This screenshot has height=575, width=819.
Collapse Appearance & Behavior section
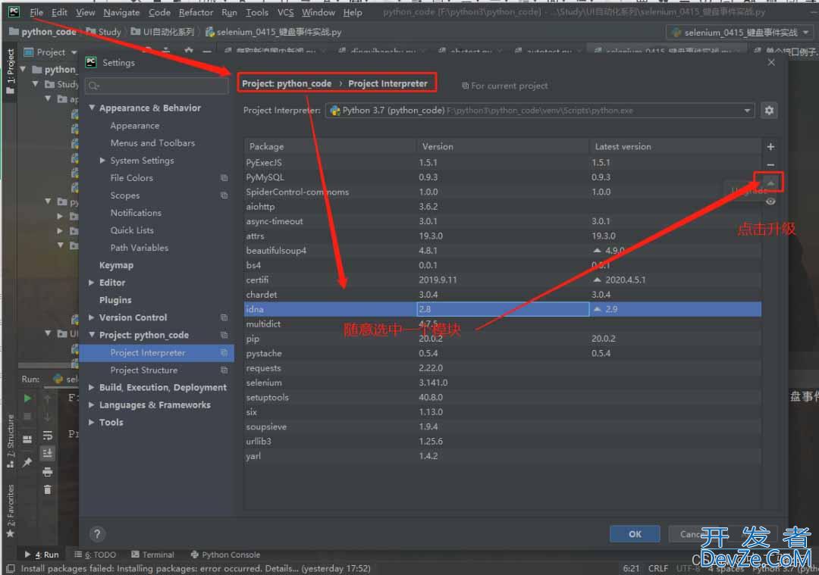pyautogui.click(x=92, y=108)
